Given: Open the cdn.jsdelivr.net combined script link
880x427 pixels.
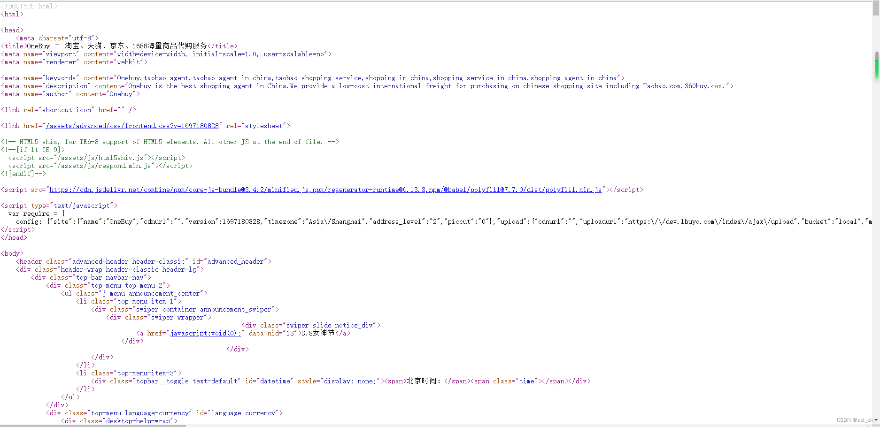Looking at the screenshot, I should click(325, 190).
